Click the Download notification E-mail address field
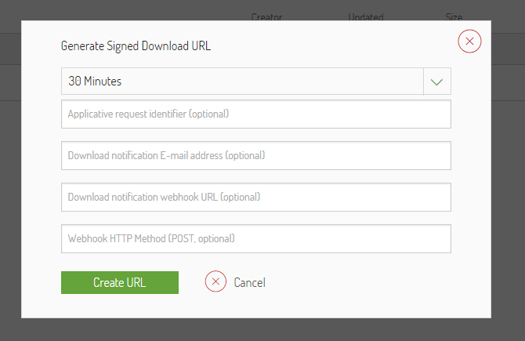525x341 pixels. click(255, 155)
